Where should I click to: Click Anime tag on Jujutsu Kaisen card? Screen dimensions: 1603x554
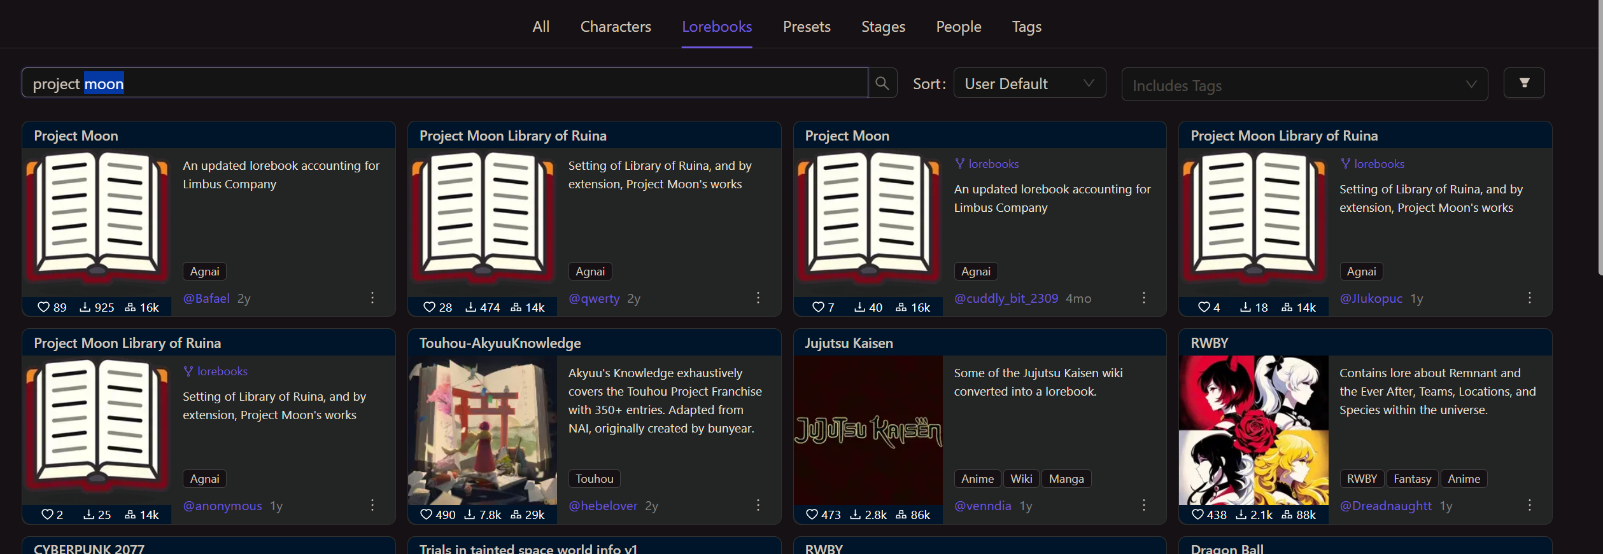[x=977, y=479]
